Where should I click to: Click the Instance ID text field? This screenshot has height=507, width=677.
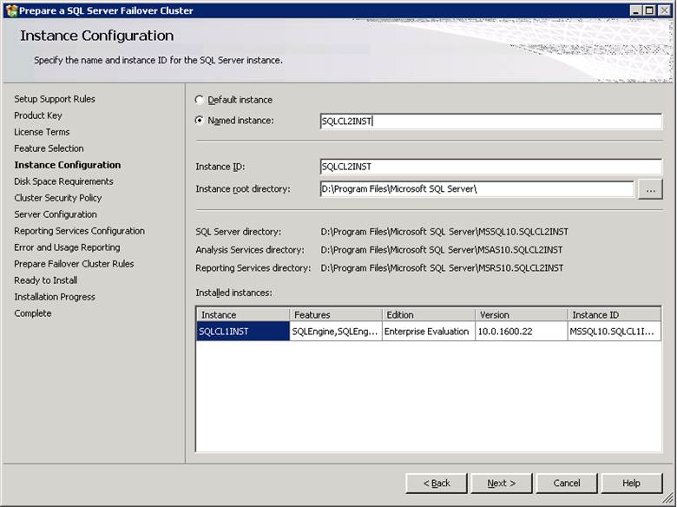(x=491, y=167)
